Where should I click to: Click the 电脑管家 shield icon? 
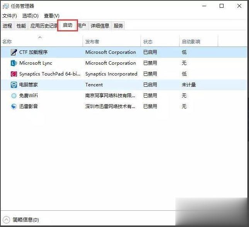(x=14, y=85)
